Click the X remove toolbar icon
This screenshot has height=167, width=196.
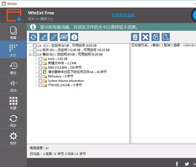(145, 37)
